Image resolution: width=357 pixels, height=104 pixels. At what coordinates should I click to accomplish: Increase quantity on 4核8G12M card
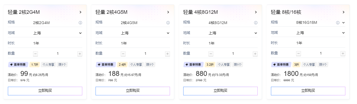(x=255, y=54)
